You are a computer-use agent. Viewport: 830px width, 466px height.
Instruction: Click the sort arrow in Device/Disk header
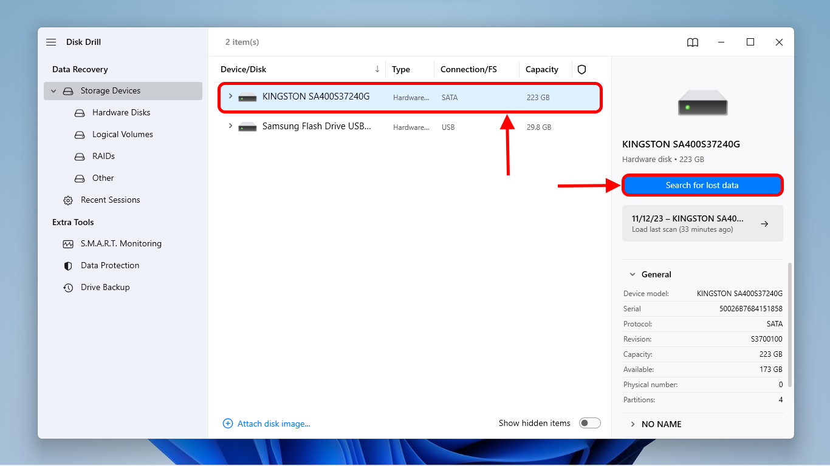[377, 69]
